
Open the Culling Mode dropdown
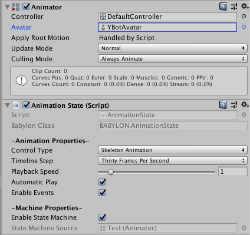coord(173,59)
